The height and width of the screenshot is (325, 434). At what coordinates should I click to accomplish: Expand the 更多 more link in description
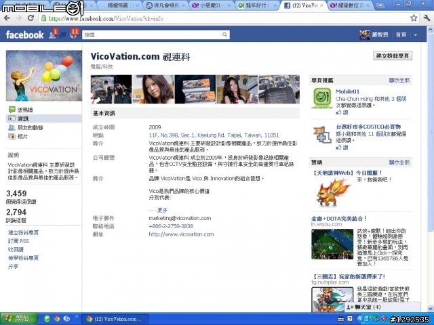pyautogui.click(x=163, y=210)
